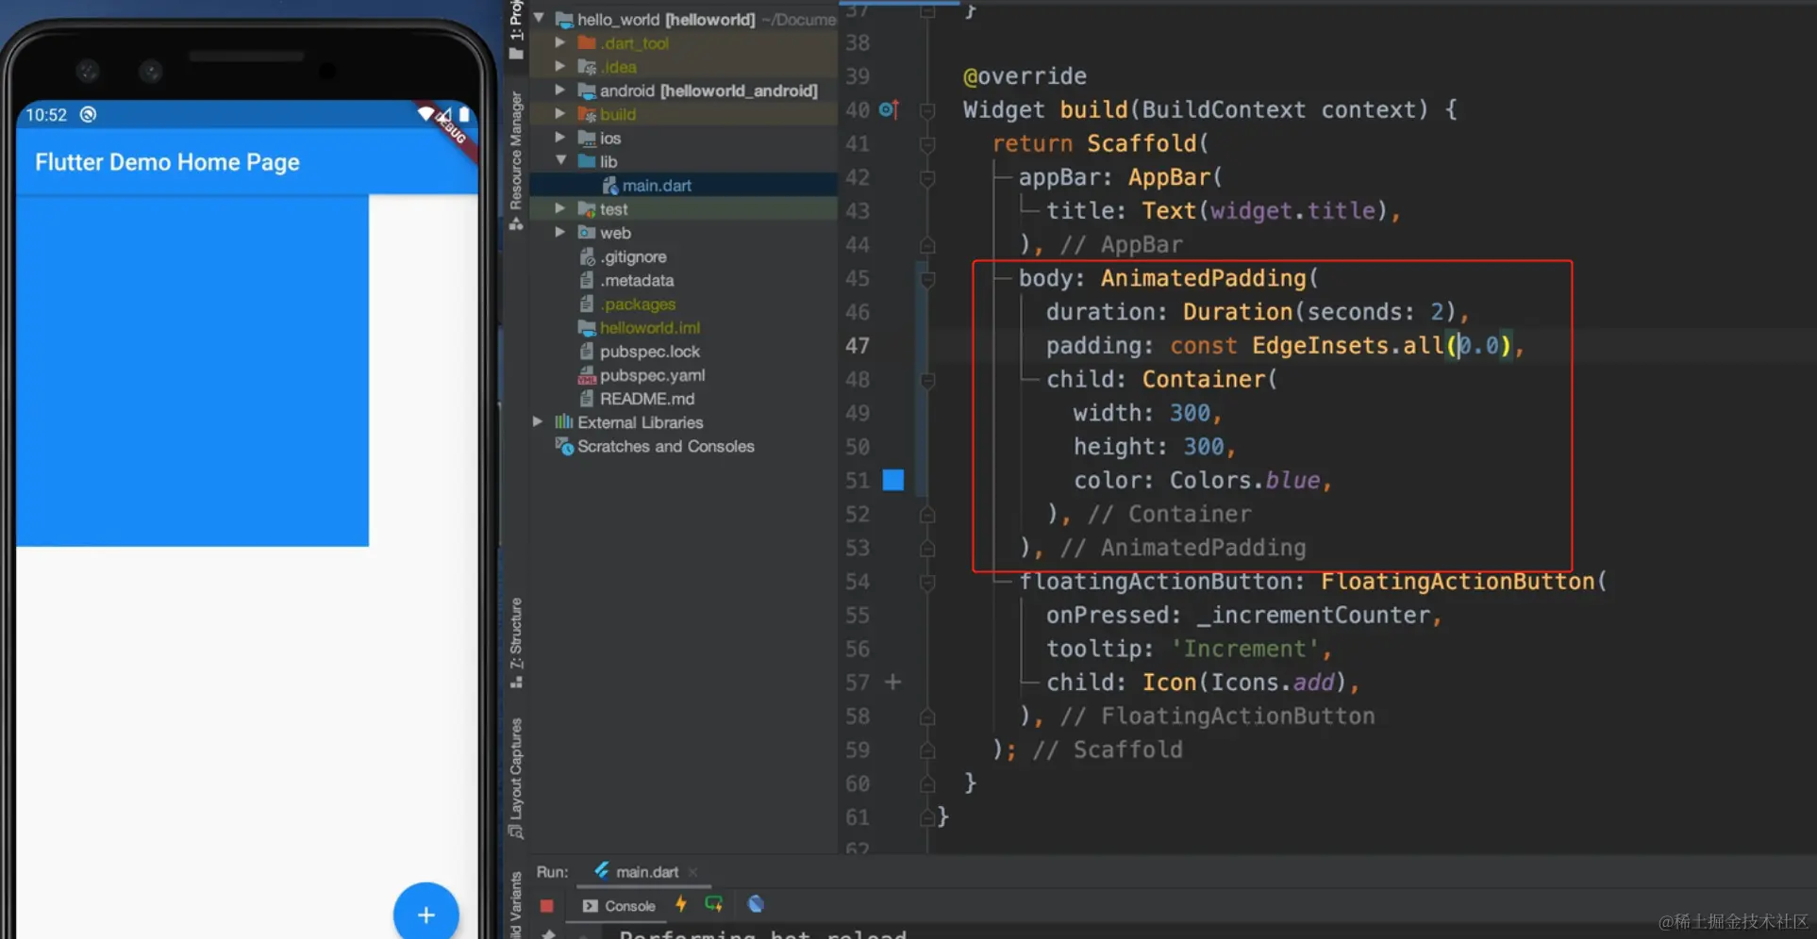Click the web folder icon

[587, 232]
